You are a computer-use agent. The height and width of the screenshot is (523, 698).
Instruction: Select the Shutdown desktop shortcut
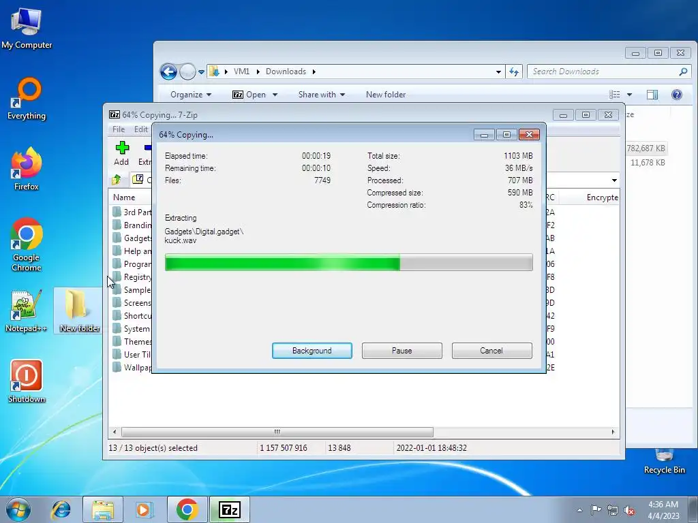click(x=27, y=381)
